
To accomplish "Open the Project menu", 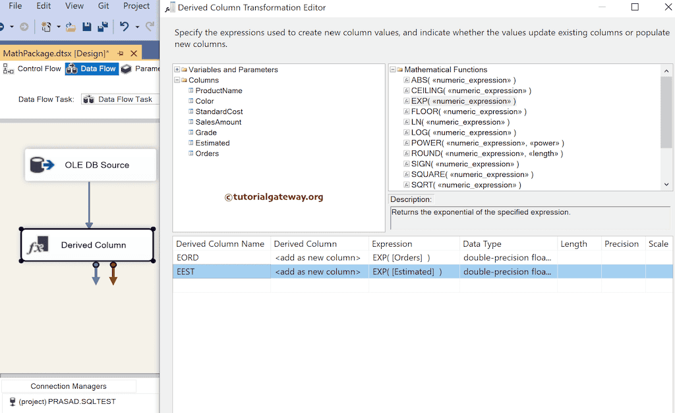I will tap(136, 6).
